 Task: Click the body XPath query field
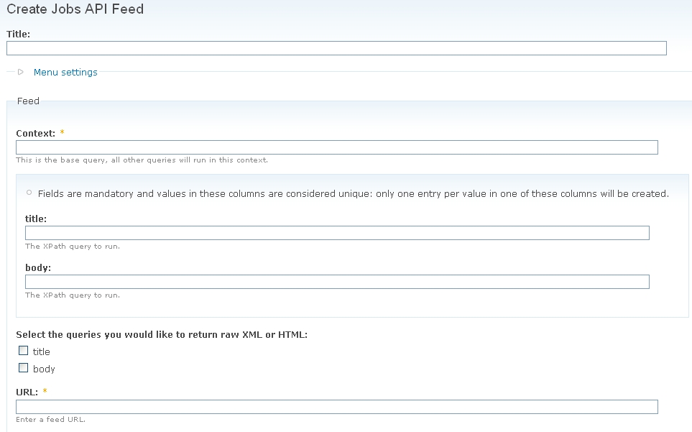click(x=336, y=281)
